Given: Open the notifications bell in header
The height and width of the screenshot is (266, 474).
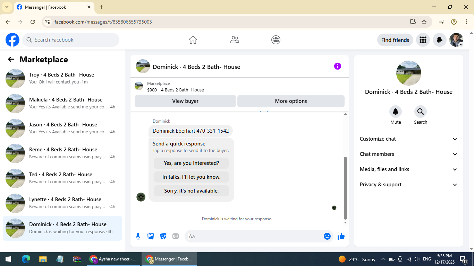Looking at the screenshot, I should coord(439,40).
